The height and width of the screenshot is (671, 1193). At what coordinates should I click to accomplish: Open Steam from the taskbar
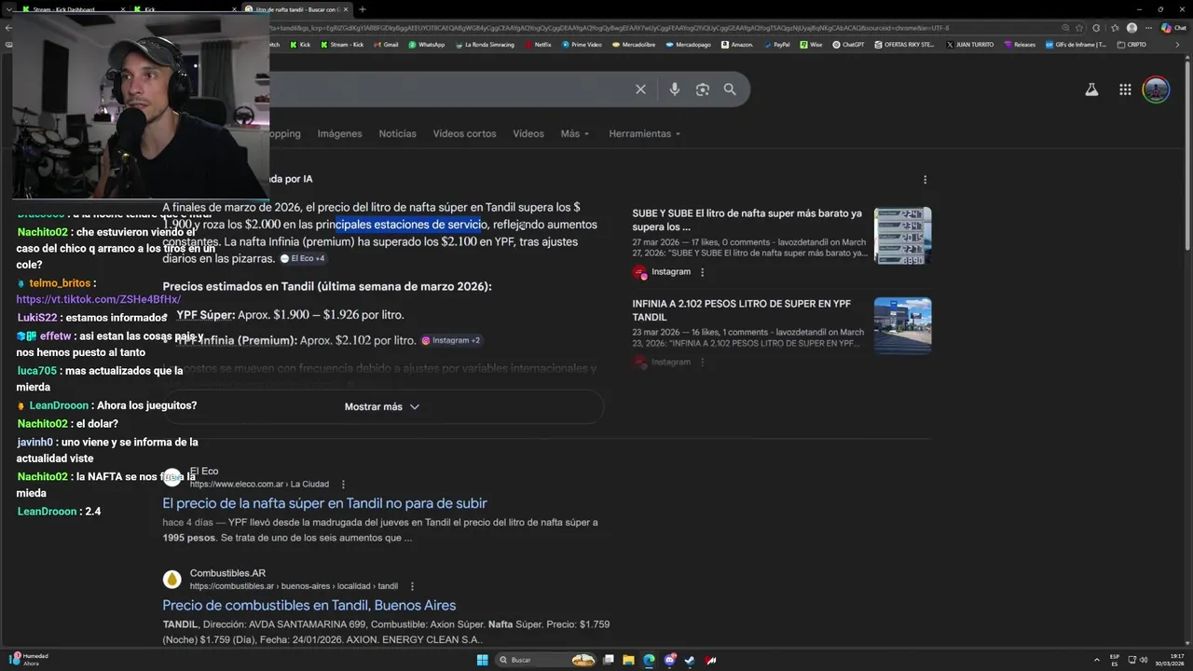[x=690, y=660]
